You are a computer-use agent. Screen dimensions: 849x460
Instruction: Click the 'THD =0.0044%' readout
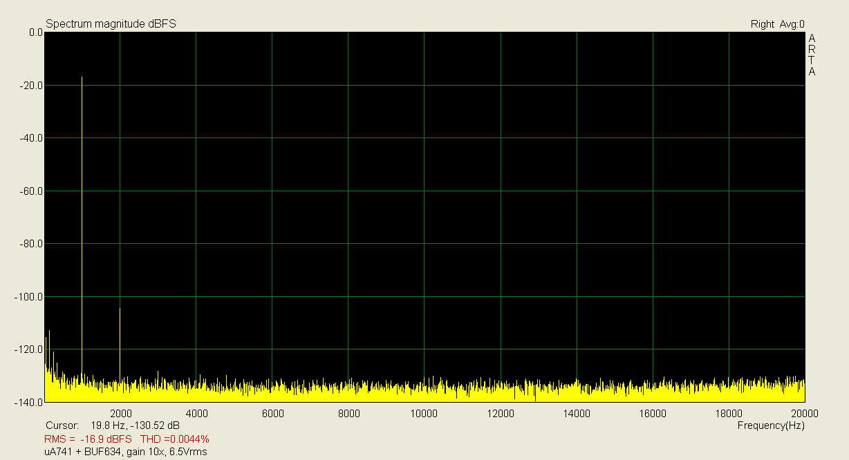175,439
